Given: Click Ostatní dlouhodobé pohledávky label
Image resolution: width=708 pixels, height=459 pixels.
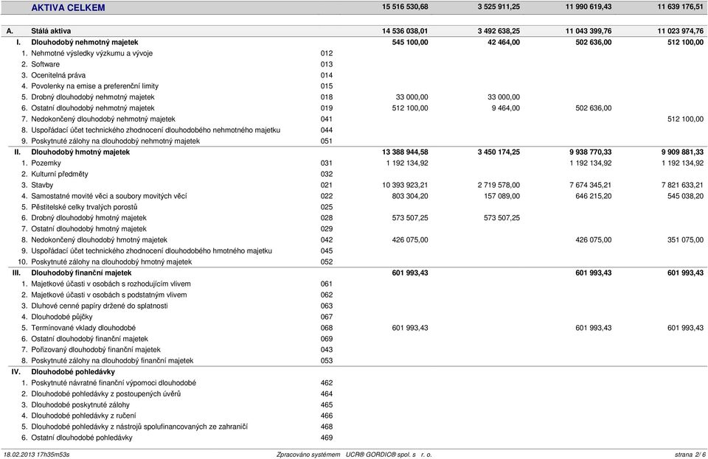Looking at the screenshot, I should [82, 438].
